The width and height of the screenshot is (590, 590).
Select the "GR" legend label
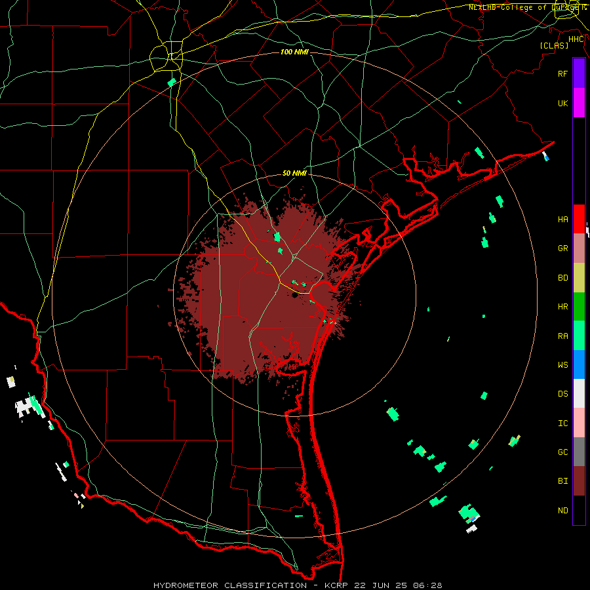pos(562,248)
